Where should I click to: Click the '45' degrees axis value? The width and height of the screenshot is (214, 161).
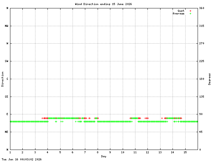pos(201,132)
